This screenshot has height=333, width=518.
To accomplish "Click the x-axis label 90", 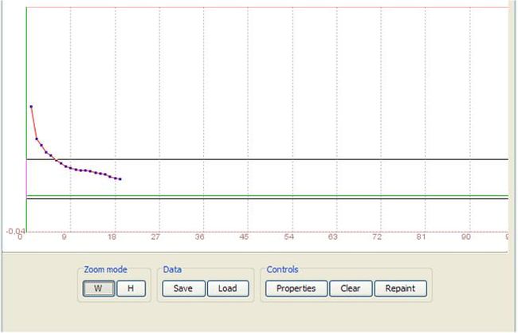I will (x=466, y=237).
